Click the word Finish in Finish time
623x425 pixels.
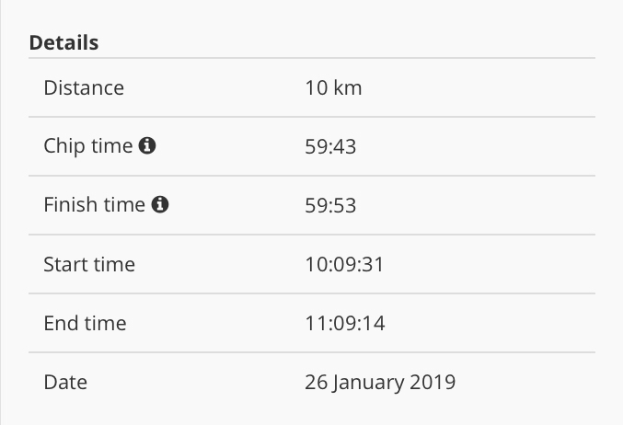click(70, 205)
